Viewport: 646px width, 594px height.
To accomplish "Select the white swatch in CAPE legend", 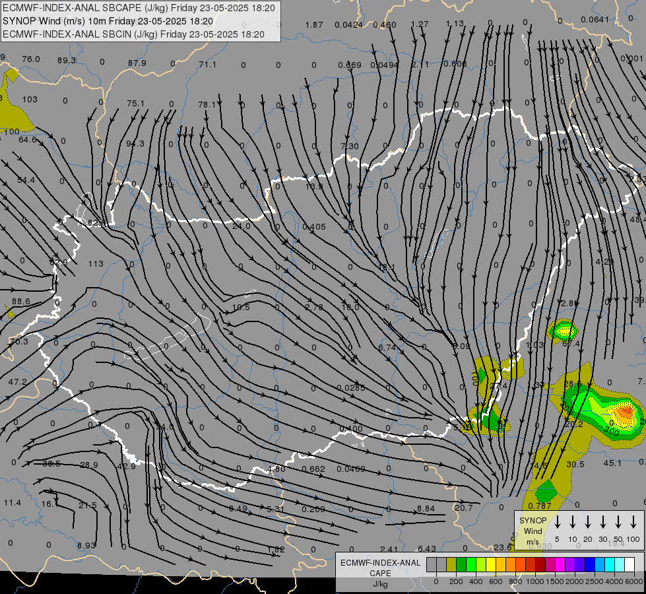I will [x=630, y=564].
